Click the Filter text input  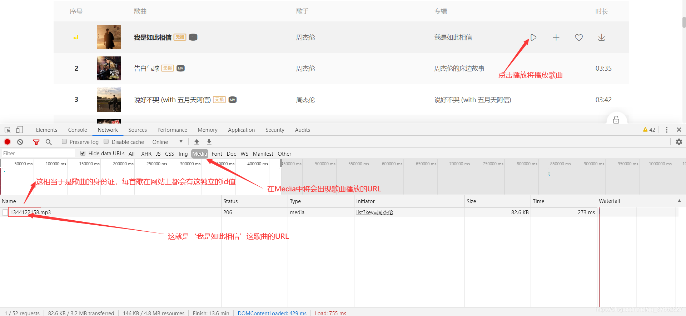click(38, 154)
